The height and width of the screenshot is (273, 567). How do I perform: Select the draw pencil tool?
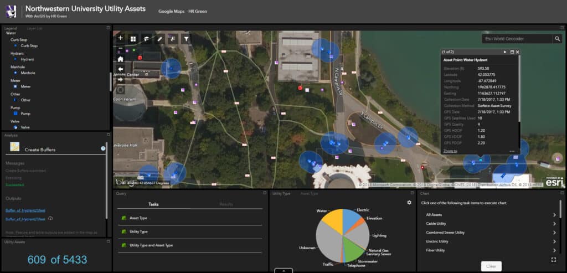tap(160, 39)
